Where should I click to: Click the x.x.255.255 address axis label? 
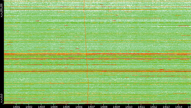point(2,10)
